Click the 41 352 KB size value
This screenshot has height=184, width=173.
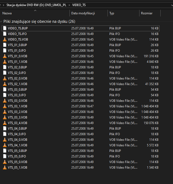coord(152,84)
